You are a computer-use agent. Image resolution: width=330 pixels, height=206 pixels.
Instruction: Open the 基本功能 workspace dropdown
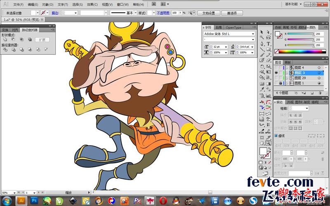coord(293,4)
